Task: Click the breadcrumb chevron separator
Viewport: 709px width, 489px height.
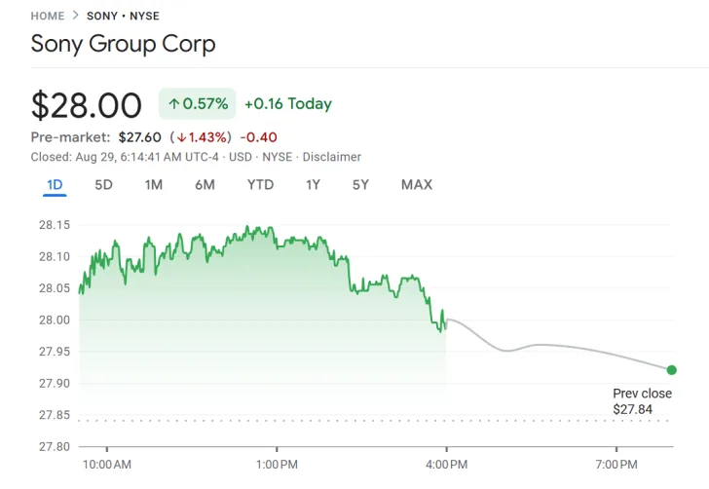Action: coord(76,17)
